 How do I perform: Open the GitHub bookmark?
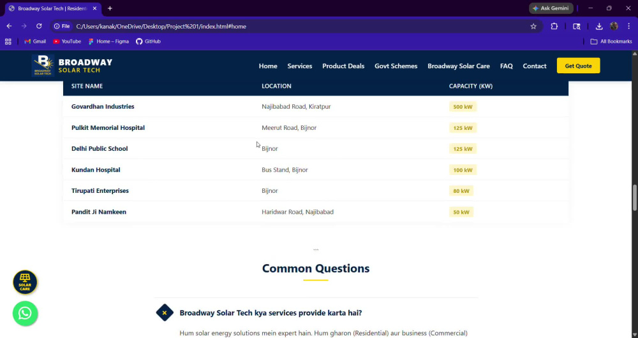pos(148,41)
